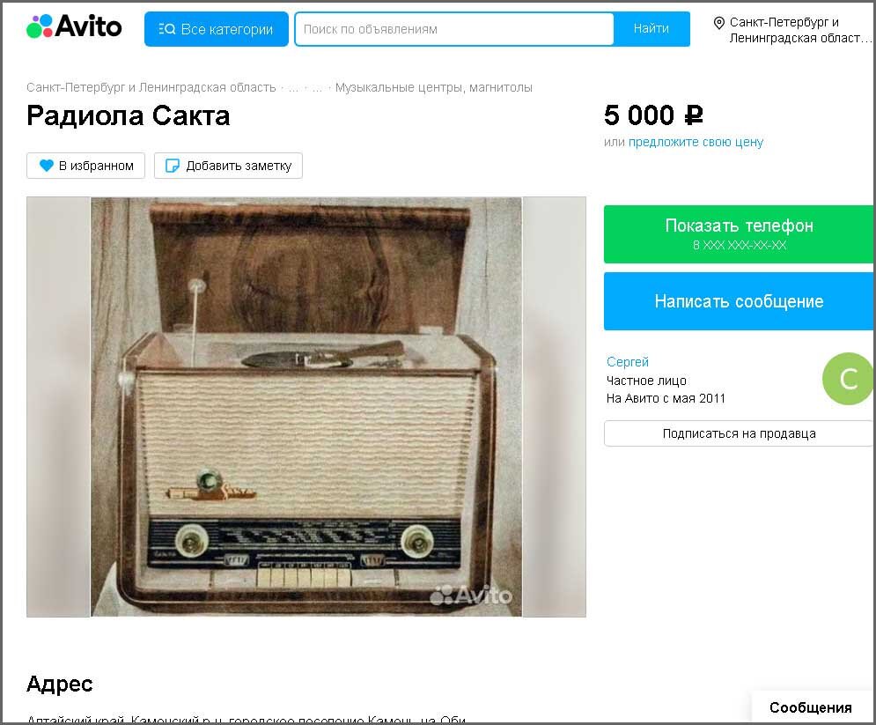Click the note icon beside "Добавить заметку"
The image size is (876, 725).
pyautogui.click(x=172, y=166)
